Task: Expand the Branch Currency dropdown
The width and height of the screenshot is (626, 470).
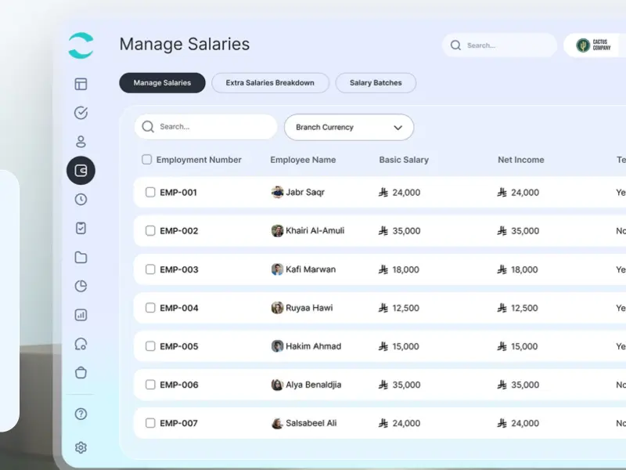Action: pyautogui.click(x=349, y=127)
